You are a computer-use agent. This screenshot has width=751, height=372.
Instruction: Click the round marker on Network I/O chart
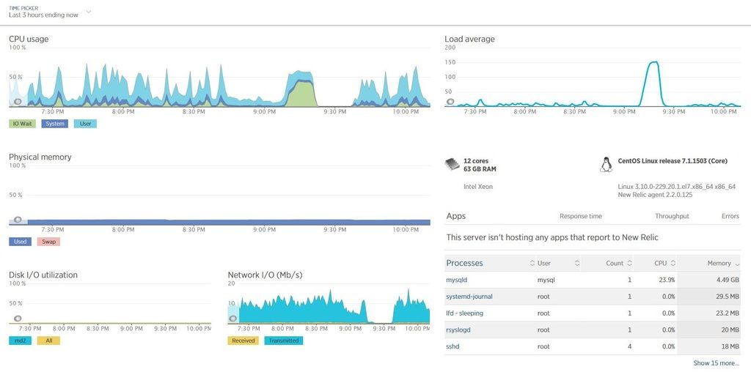click(234, 319)
